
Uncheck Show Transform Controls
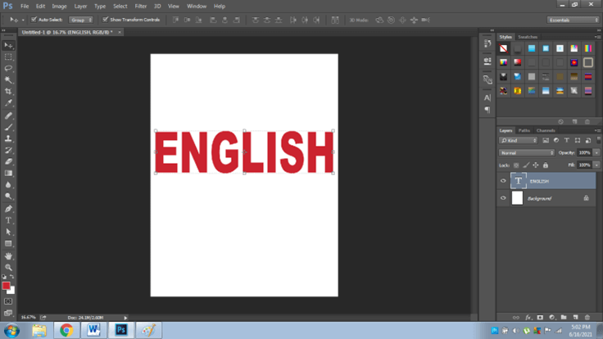pos(105,19)
